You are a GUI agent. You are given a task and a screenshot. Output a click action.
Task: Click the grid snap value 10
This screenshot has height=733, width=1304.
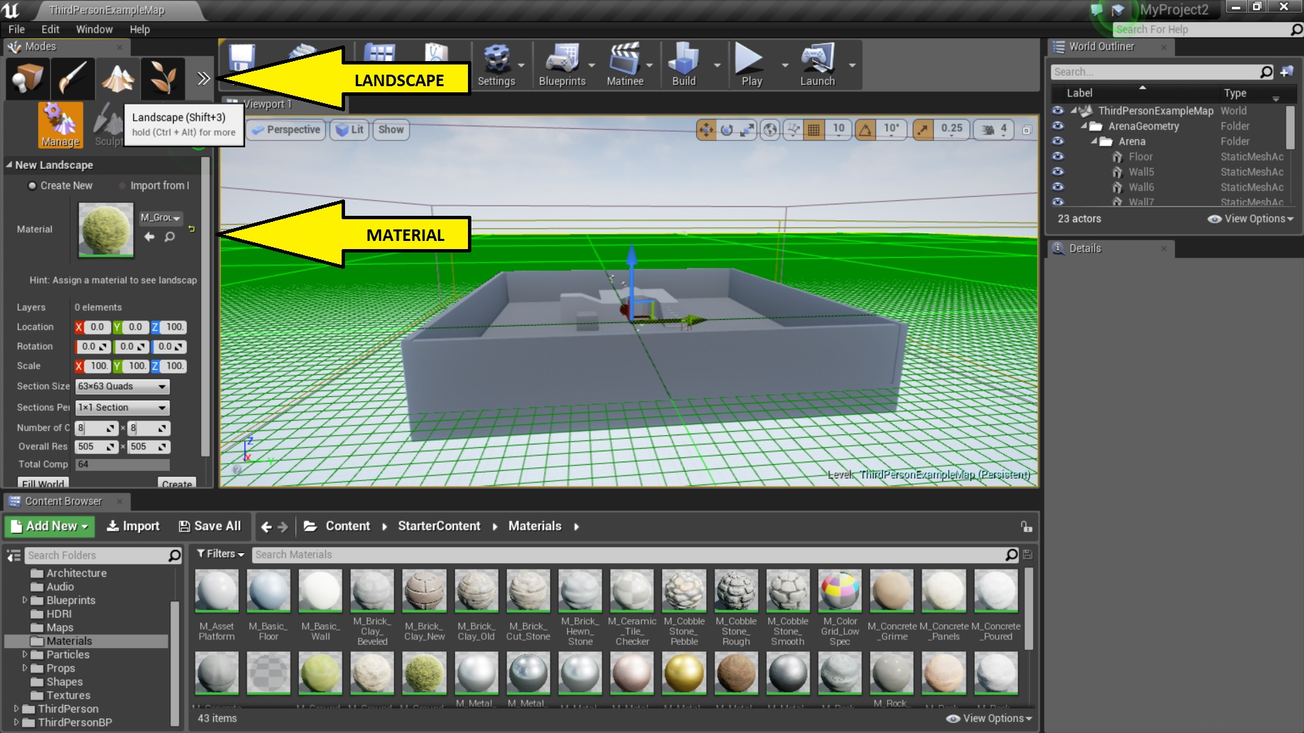(839, 129)
